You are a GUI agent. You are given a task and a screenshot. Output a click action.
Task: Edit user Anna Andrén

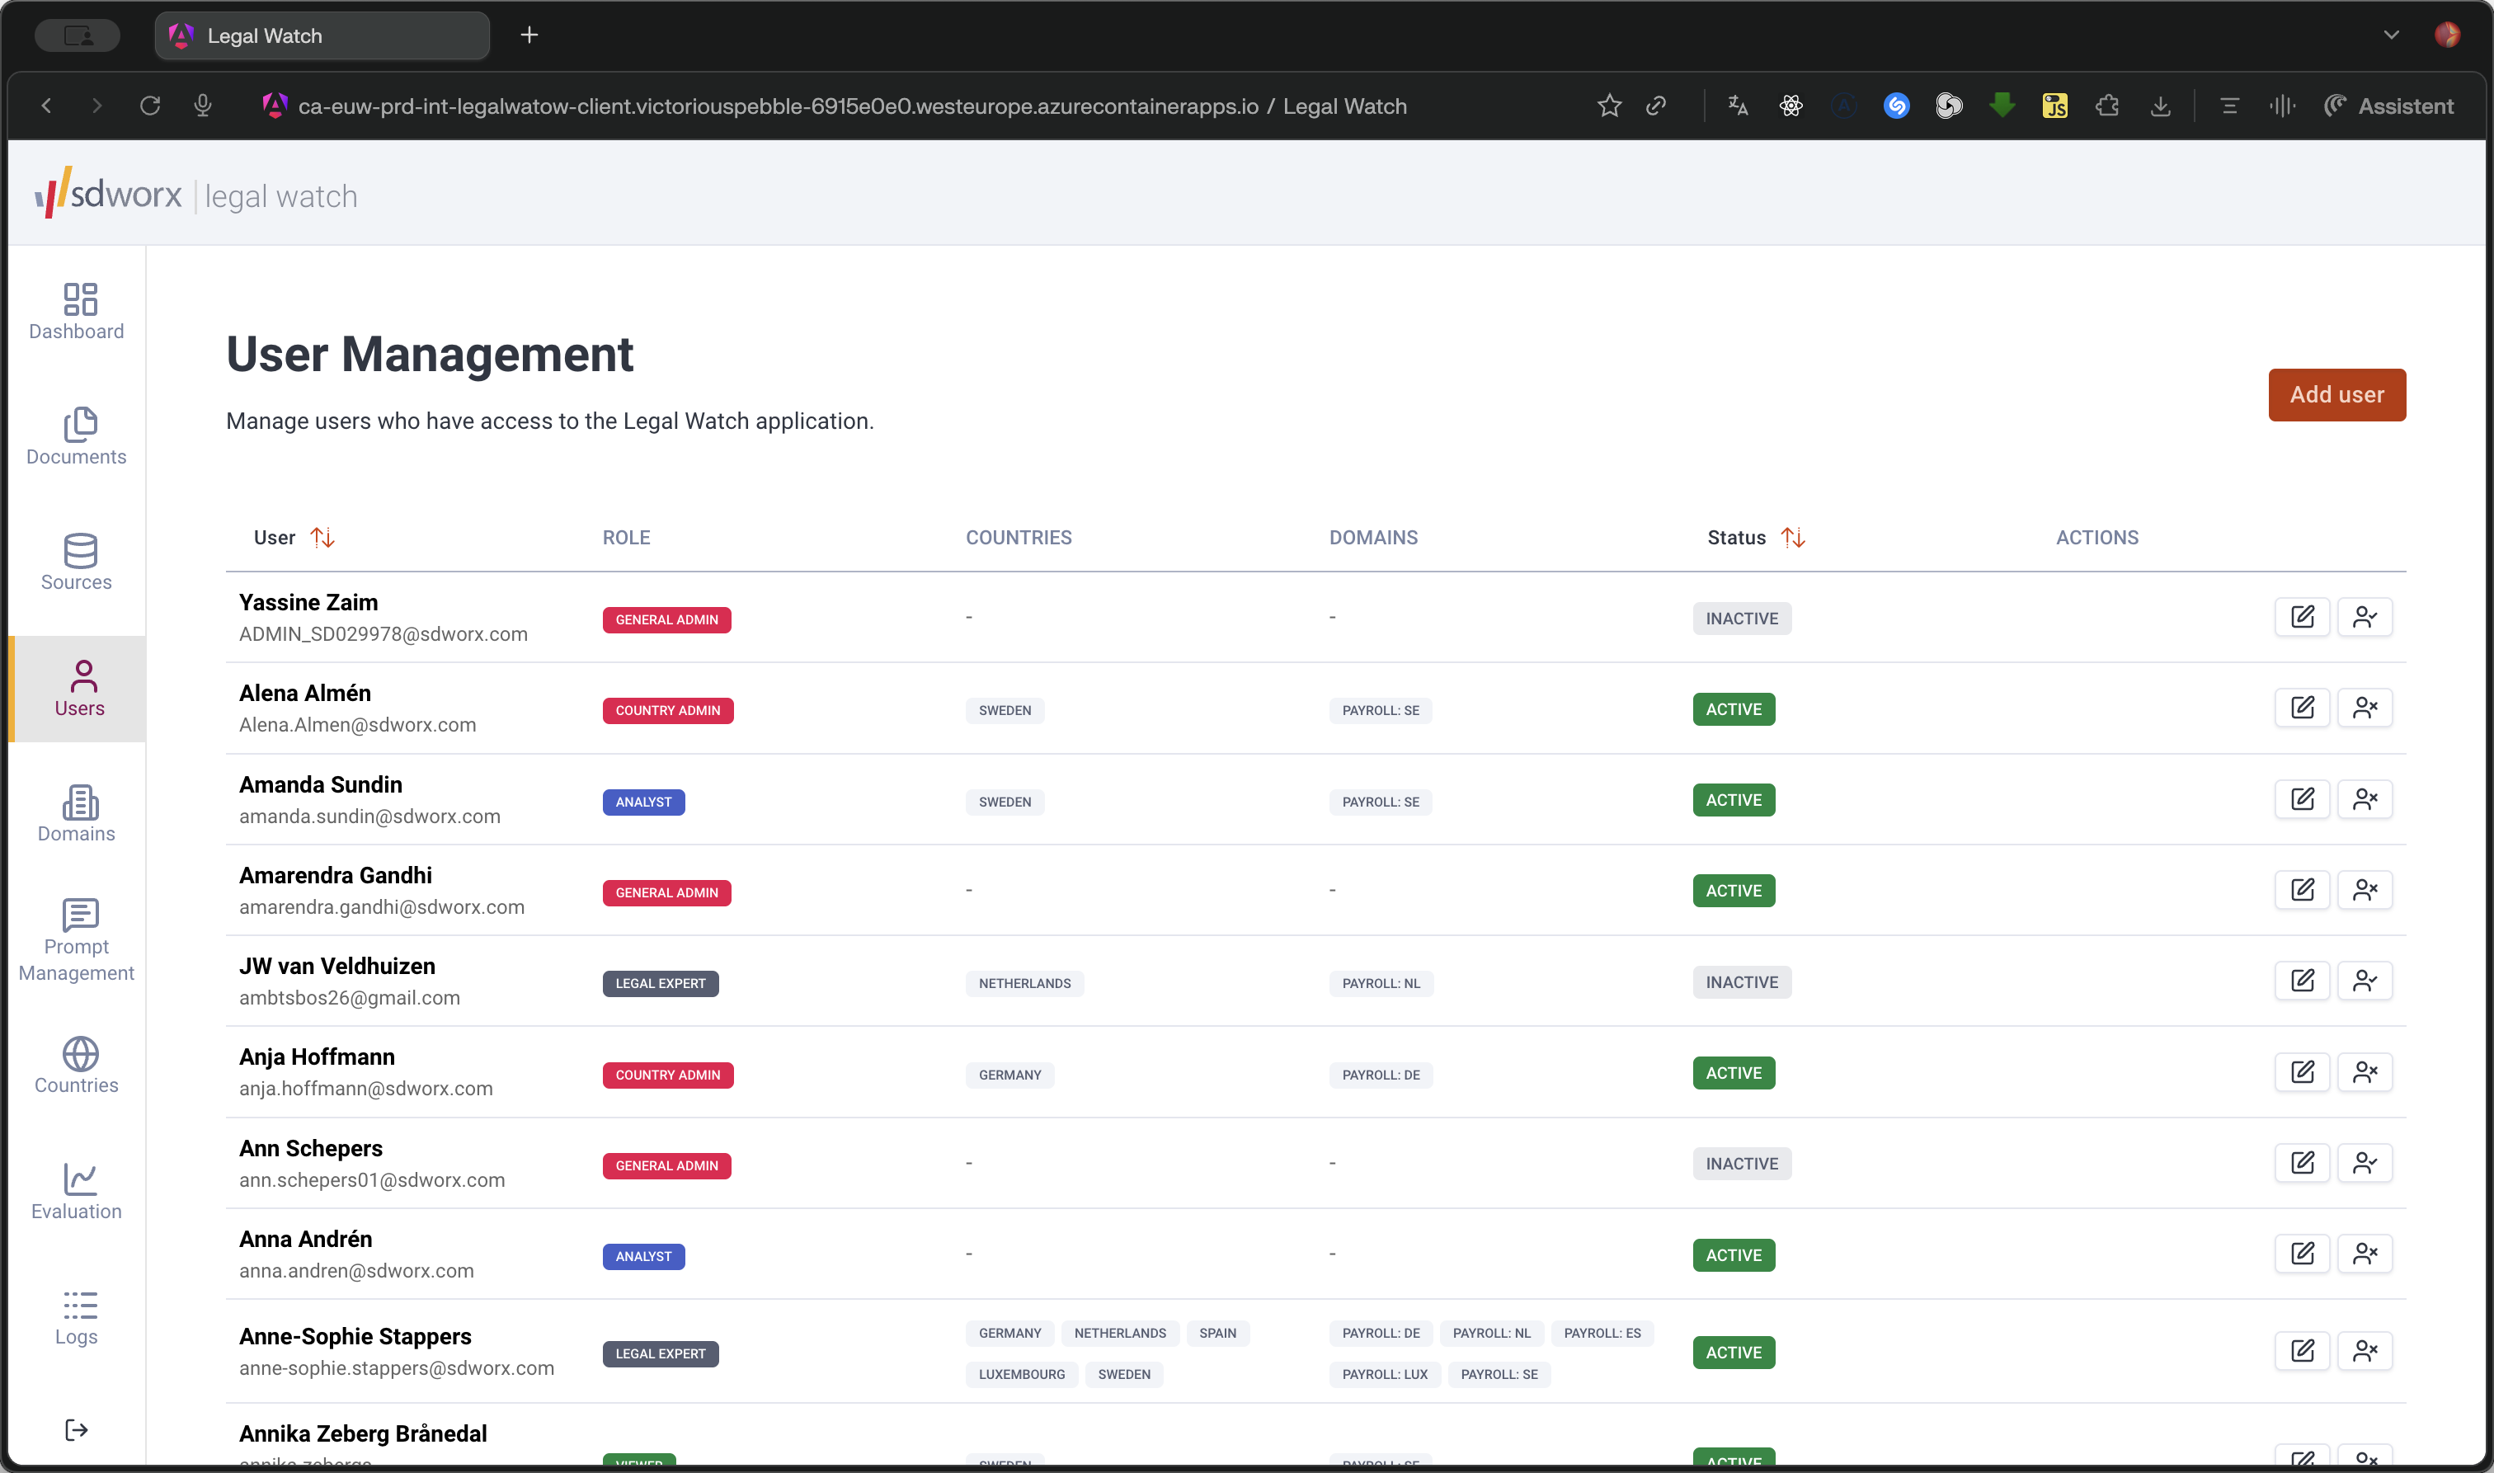pos(2303,1254)
